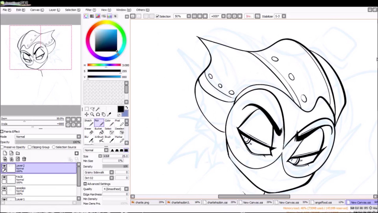Open the rotation angle dropdown

223,16
